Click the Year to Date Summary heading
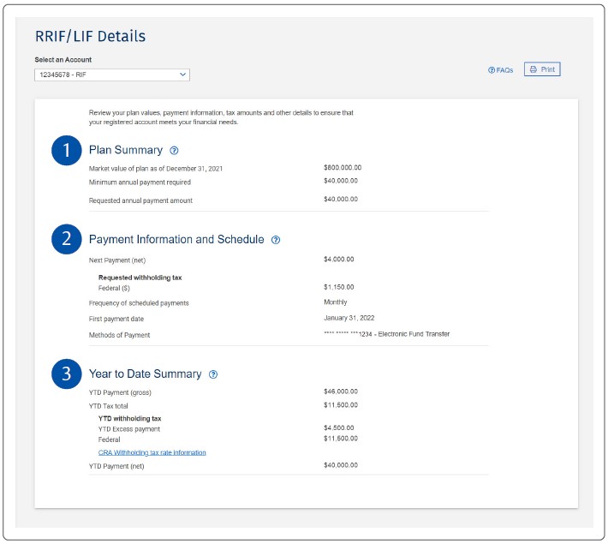 [x=145, y=374]
